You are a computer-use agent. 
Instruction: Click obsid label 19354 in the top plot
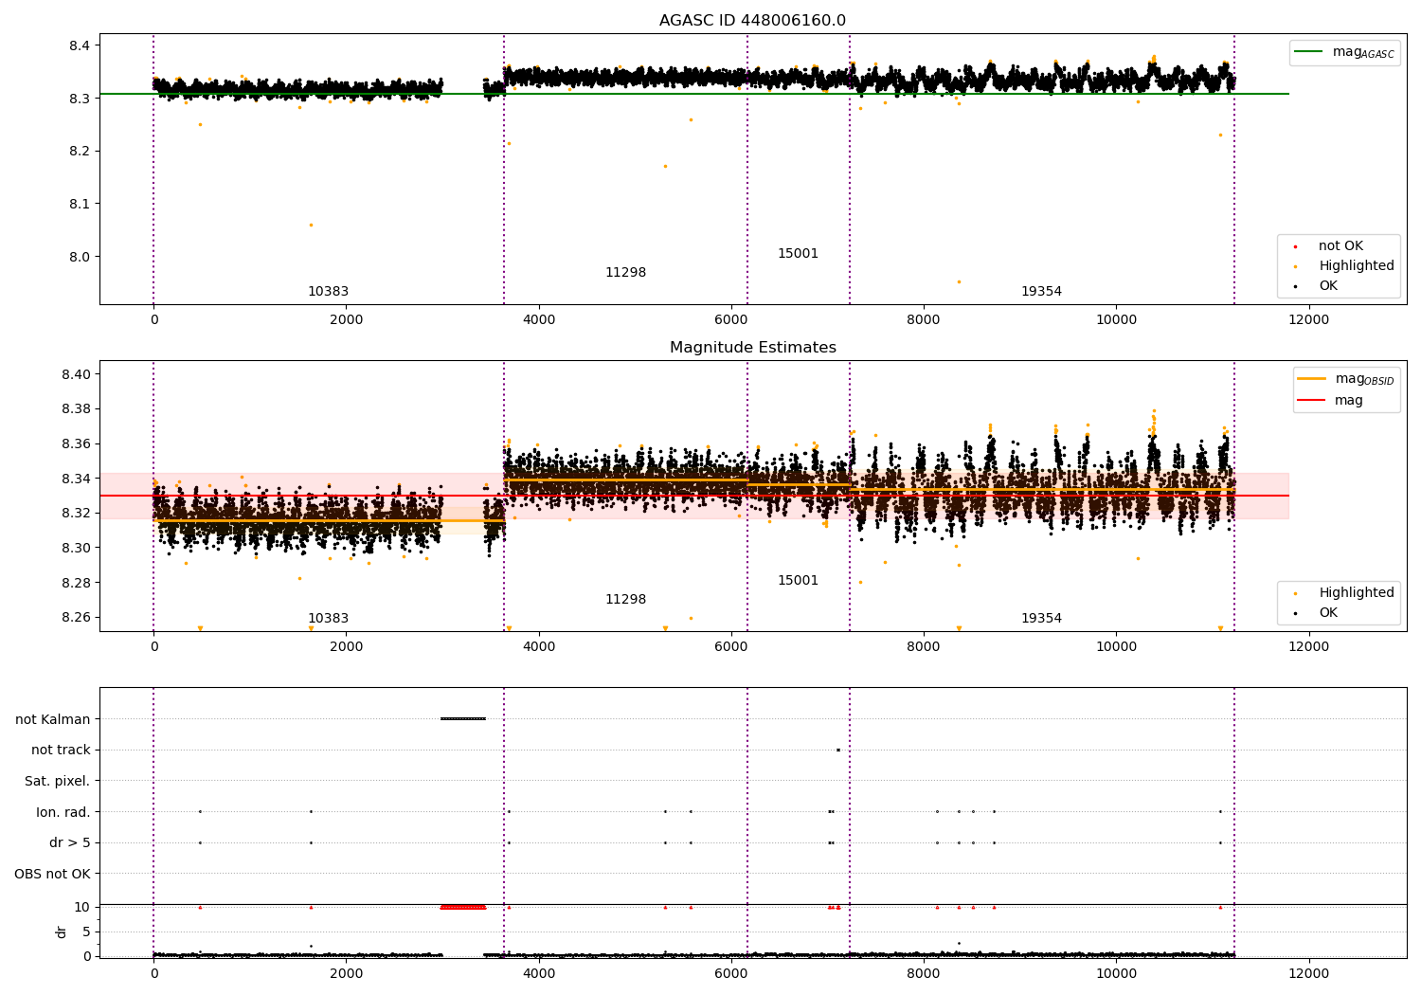[1041, 292]
